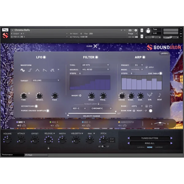184x184 pixels.
Task: Select the square waveform icon
Action: [x=30, y=70]
